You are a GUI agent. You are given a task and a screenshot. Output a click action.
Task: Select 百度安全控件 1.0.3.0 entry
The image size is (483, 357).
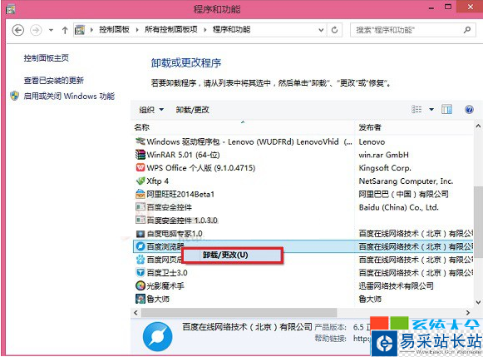pos(182,221)
